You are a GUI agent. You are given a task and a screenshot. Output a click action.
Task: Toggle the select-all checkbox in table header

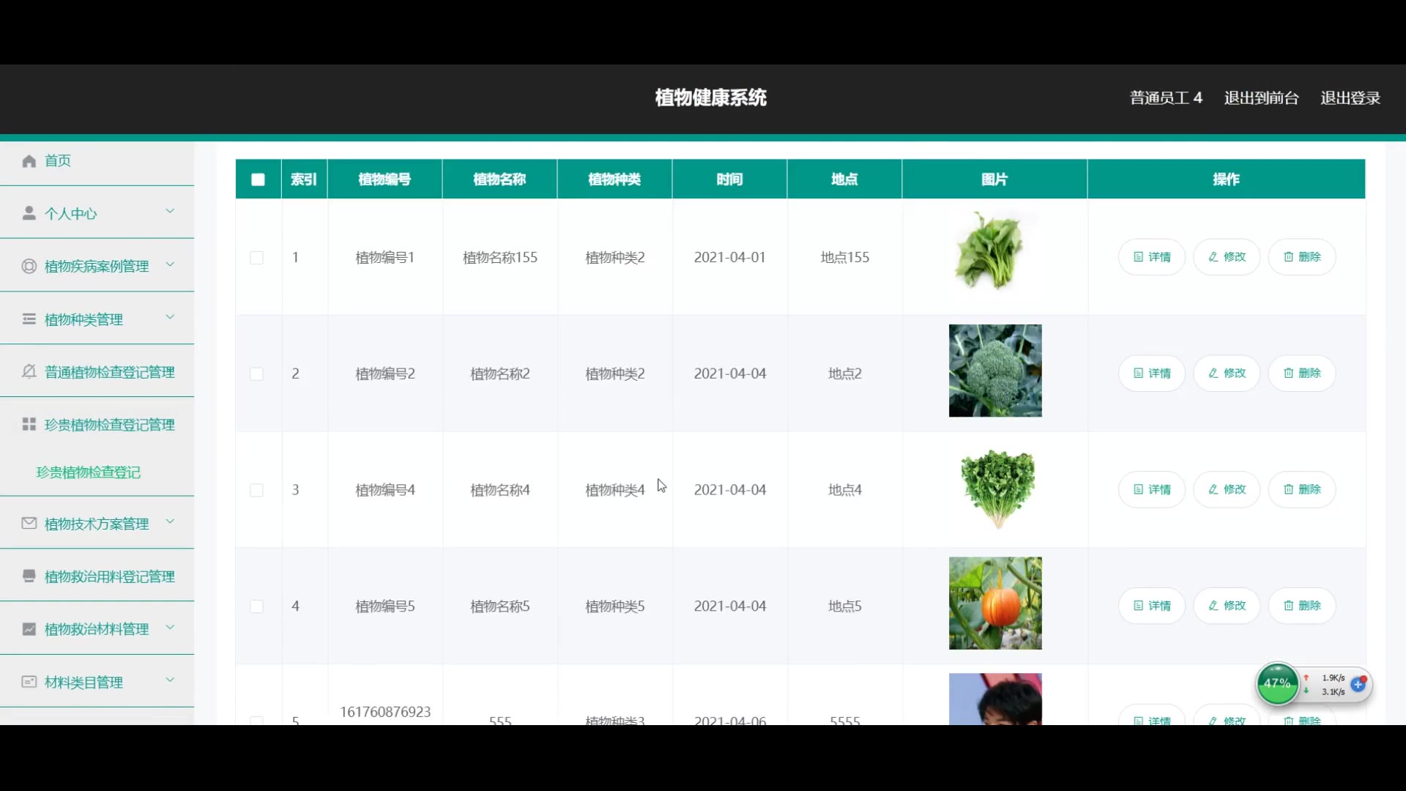[258, 179]
